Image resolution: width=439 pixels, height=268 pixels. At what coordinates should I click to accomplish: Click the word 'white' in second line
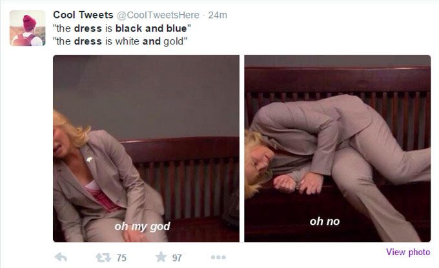[127, 41]
